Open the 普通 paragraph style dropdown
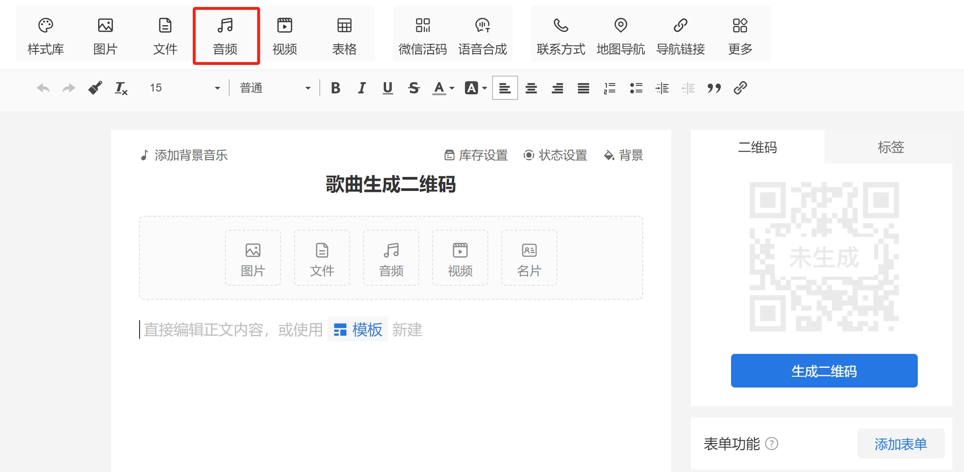964x472 pixels. click(275, 88)
